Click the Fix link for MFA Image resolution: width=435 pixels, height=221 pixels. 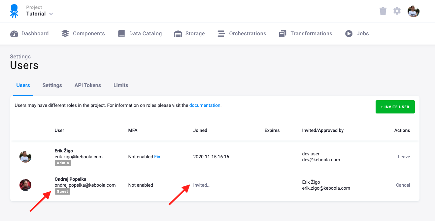coord(157,157)
